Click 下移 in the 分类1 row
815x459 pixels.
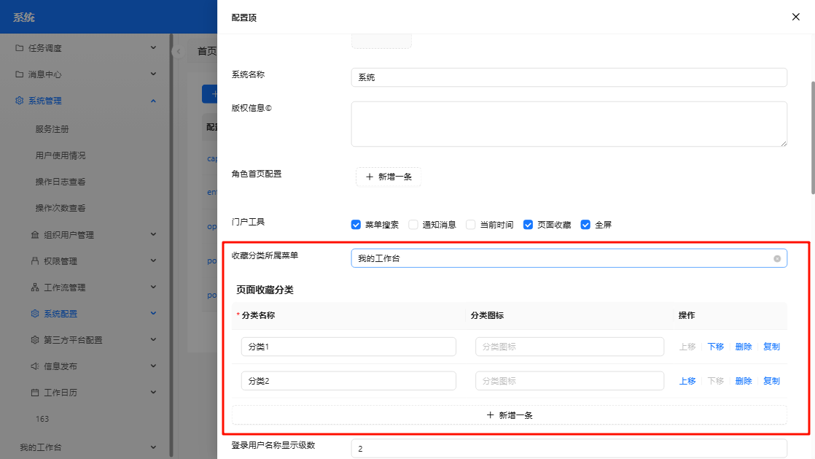716,347
